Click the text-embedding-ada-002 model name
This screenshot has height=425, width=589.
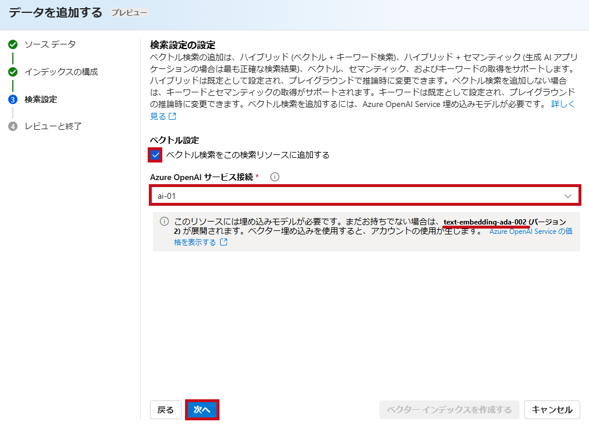point(485,222)
